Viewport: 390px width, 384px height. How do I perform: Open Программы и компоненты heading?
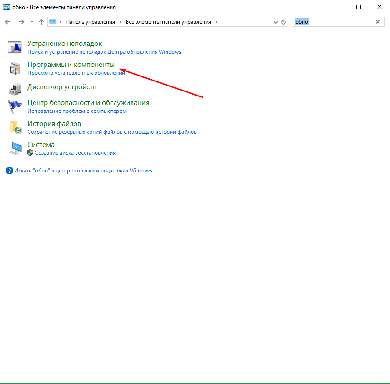tap(71, 65)
